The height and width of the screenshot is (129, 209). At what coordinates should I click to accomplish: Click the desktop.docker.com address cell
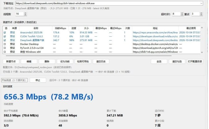coord(155,44)
